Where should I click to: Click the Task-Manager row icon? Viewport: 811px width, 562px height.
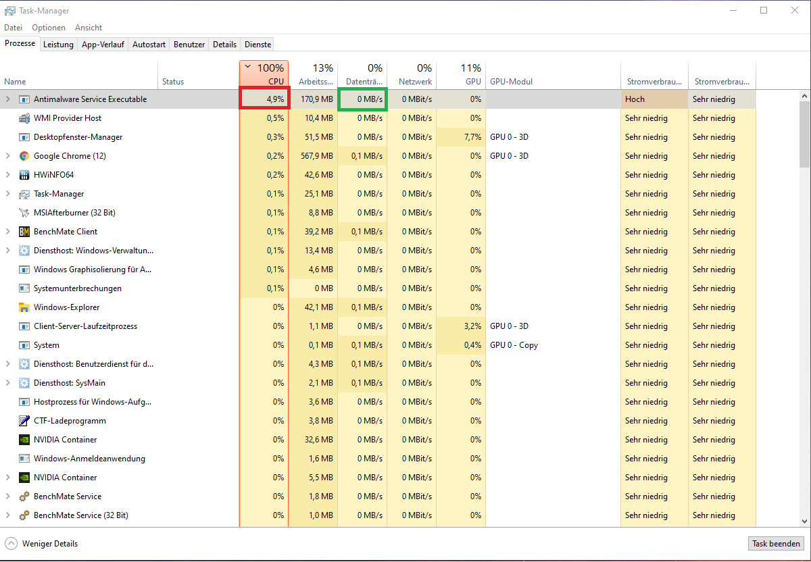point(24,194)
